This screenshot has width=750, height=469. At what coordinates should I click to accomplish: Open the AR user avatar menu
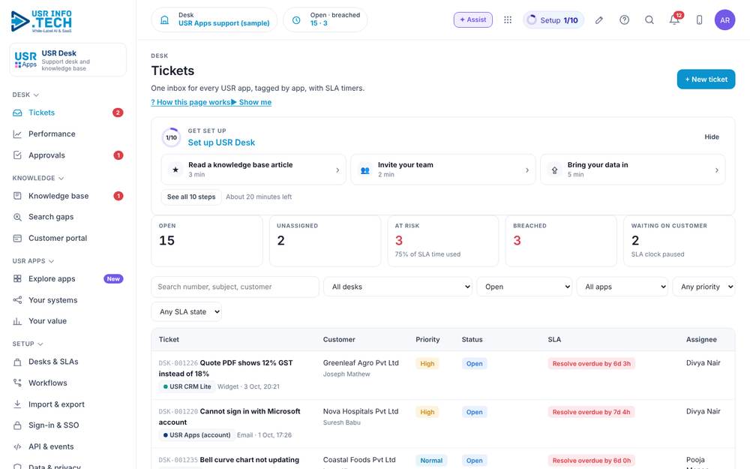(724, 20)
